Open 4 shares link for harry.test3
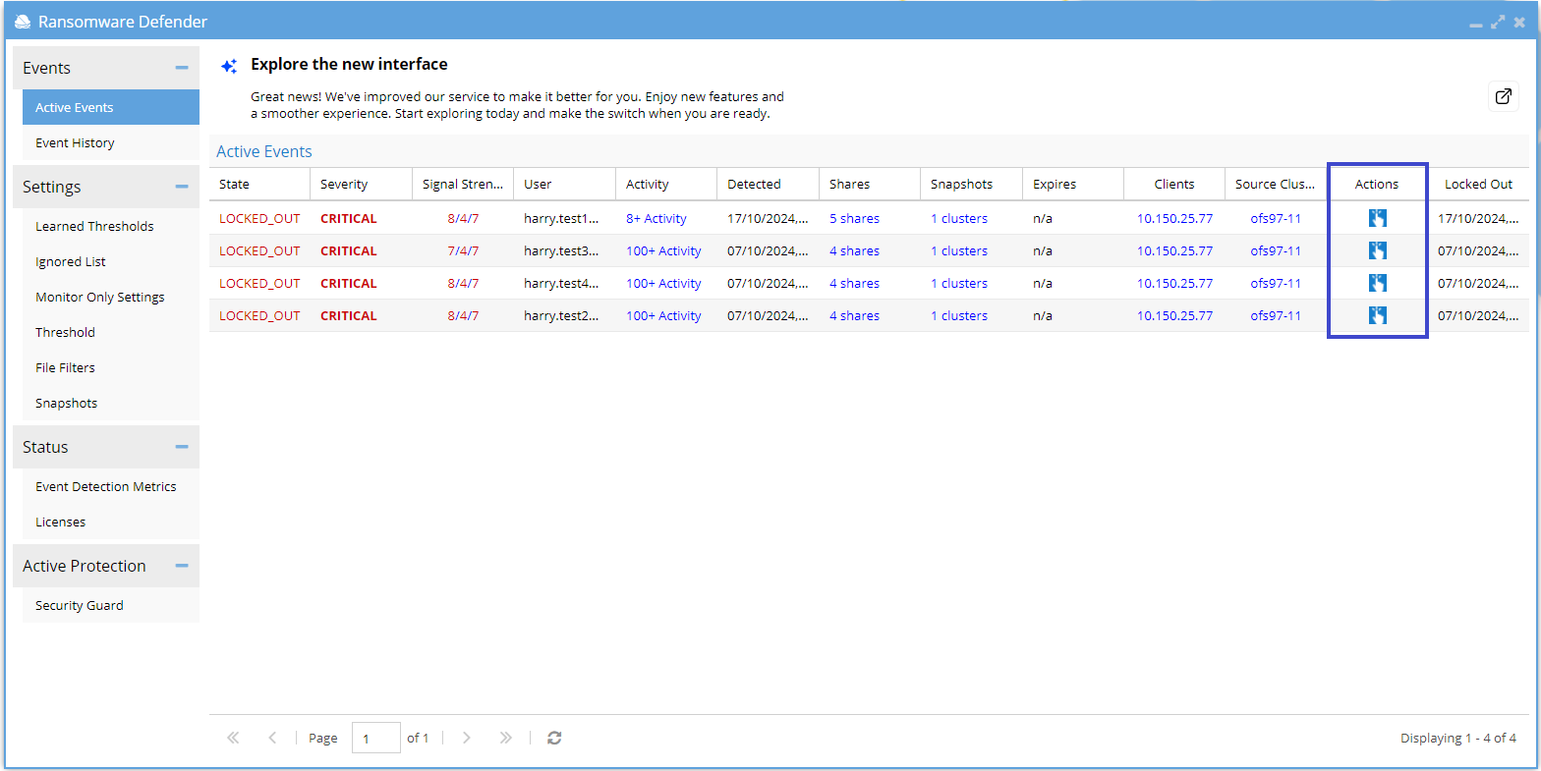The height and width of the screenshot is (771, 1541). point(854,250)
